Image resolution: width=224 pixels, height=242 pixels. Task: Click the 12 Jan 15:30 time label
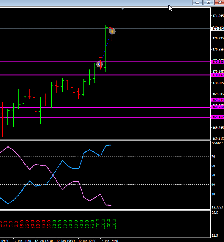pos(66,240)
